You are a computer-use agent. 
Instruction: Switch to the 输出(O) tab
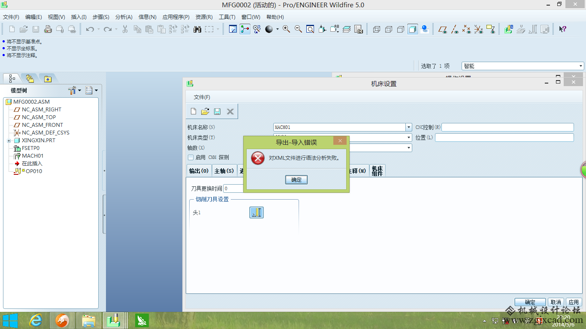tap(199, 171)
